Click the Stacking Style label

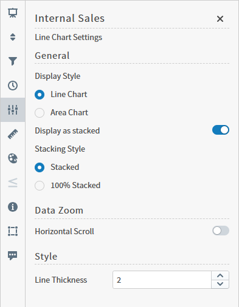(60, 149)
